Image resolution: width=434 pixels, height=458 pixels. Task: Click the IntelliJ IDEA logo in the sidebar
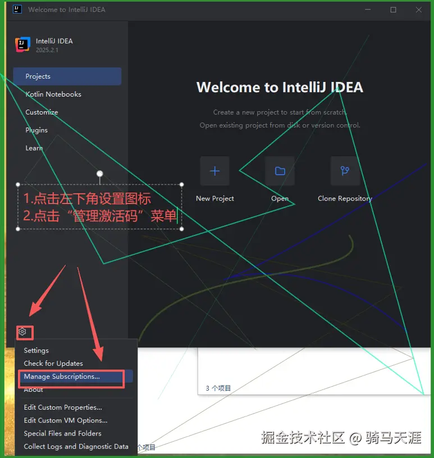click(x=23, y=44)
